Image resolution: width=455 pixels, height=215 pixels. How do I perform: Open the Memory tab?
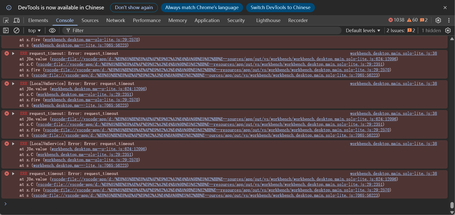pyautogui.click(x=178, y=20)
